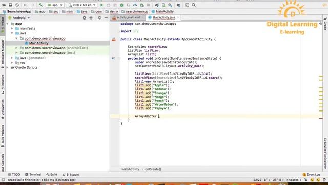This screenshot has width=328, height=185.
Task: Collapse the java folder node
Action: pos(12,33)
